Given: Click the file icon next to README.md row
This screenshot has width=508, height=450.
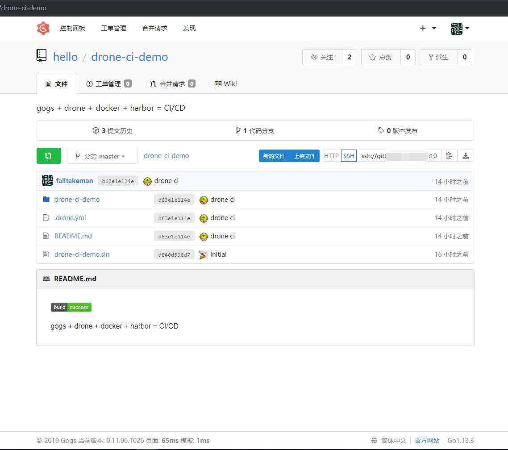Looking at the screenshot, I should [x=46, y=236].
